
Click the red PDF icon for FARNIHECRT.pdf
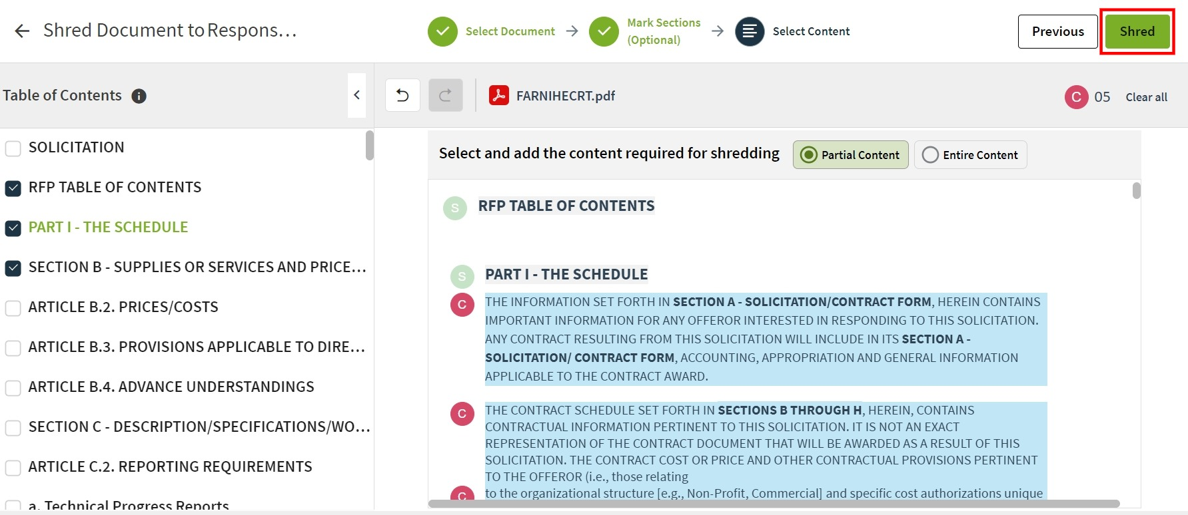click(499, 95)
